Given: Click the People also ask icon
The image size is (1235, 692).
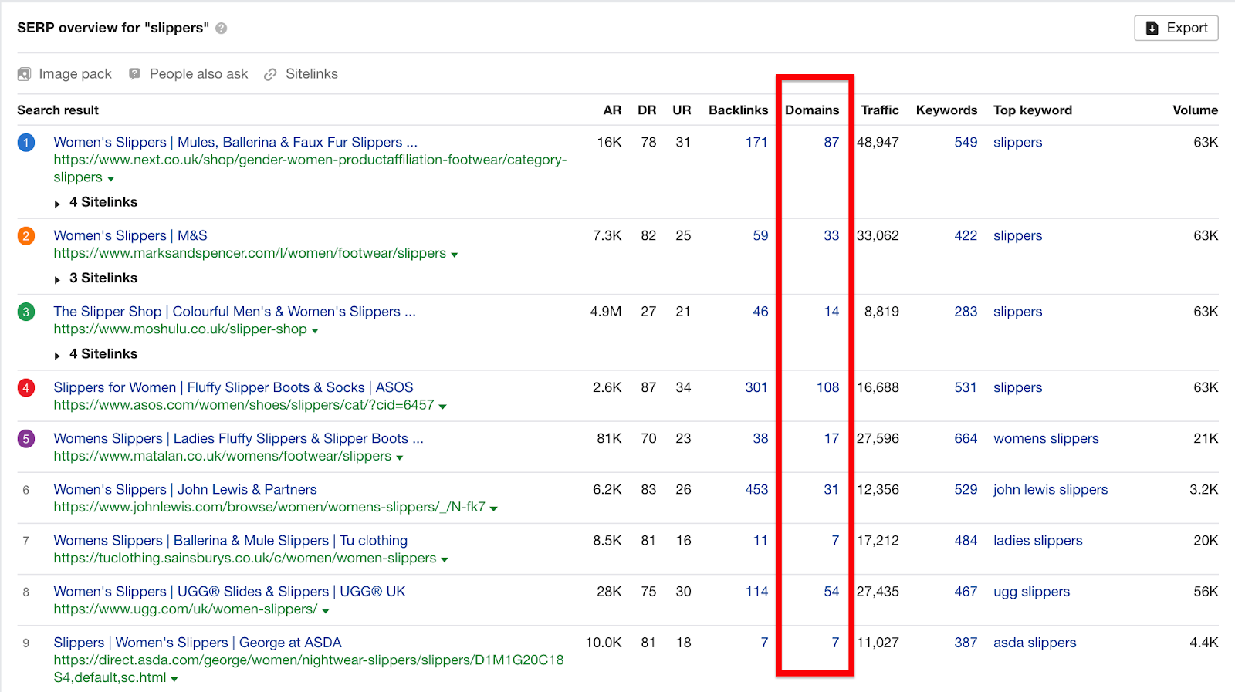Looking at the screenshot, I should pyautogui.click(x=134, y=74).
